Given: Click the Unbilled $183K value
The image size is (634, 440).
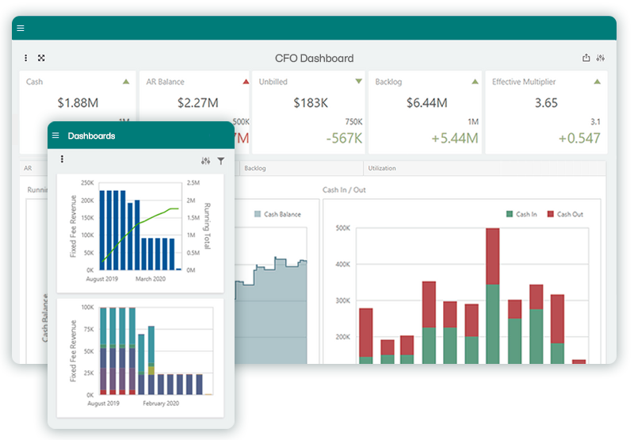Looking at the screenshot, I should point(311,103).
